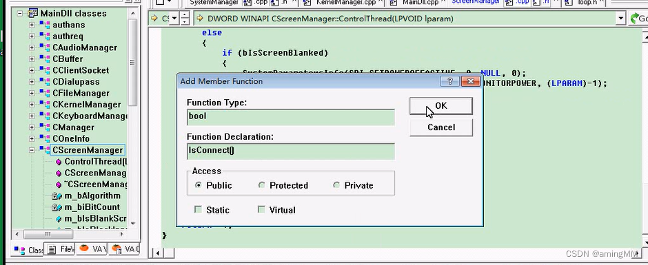
Task: Expand the CFileManager class node
Action: (32, 94)
